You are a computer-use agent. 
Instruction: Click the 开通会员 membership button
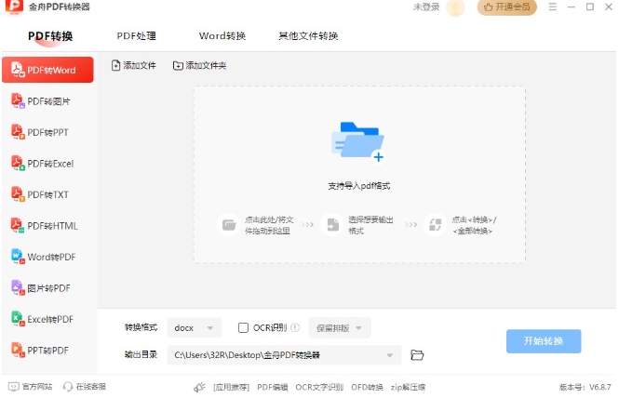click(507, 7)
